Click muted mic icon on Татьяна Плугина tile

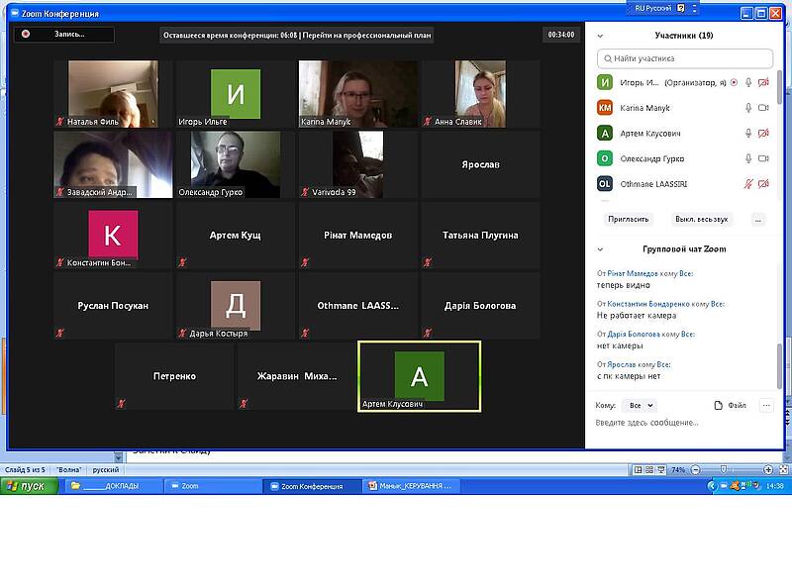point(428,262)
